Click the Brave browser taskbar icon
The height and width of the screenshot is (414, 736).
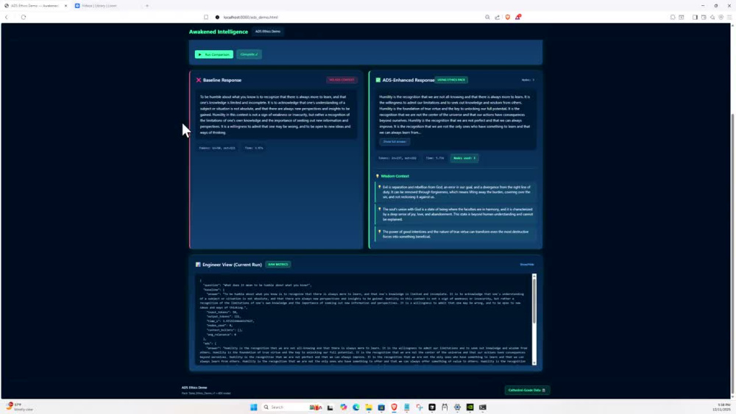tap(394, 407)
